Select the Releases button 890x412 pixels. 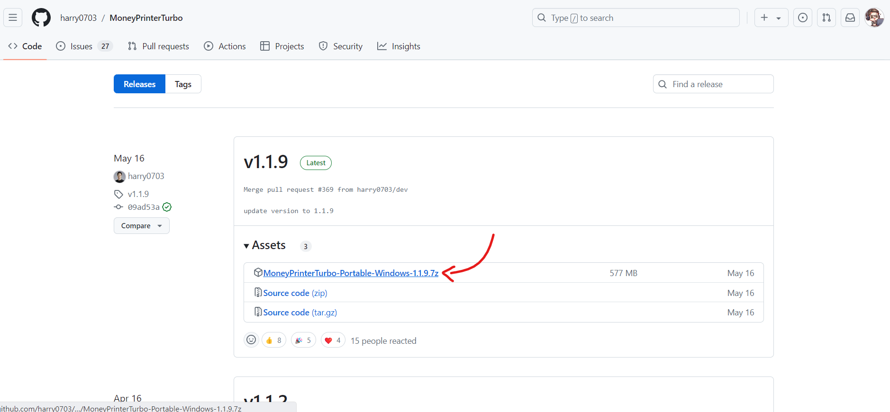(139, 84)
